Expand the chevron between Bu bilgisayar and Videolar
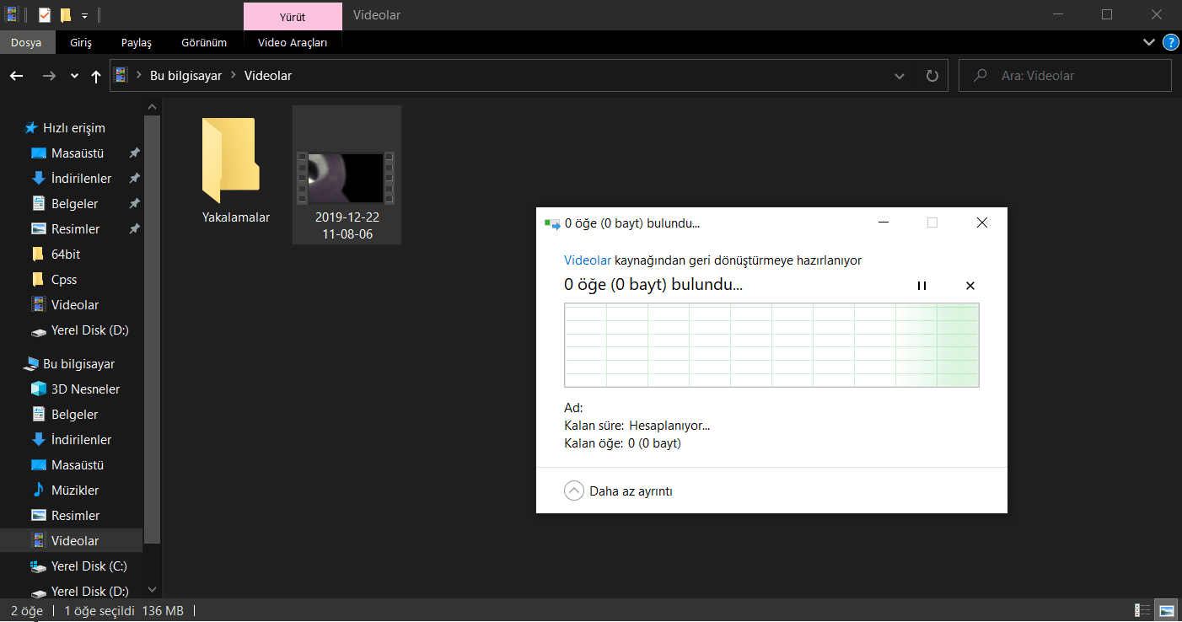This screenshot has width=1182, height=622. (234, 76)
